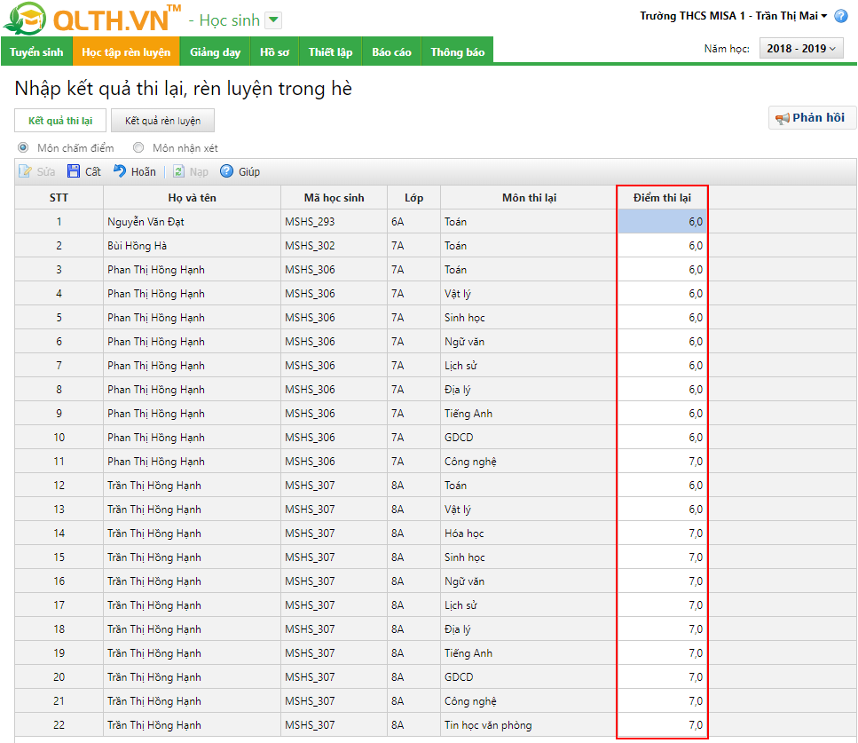The width and height of the screenshot is (858, 743).
Task: Select the Môn chấm điểm radio button
Action: click(23, 147)
